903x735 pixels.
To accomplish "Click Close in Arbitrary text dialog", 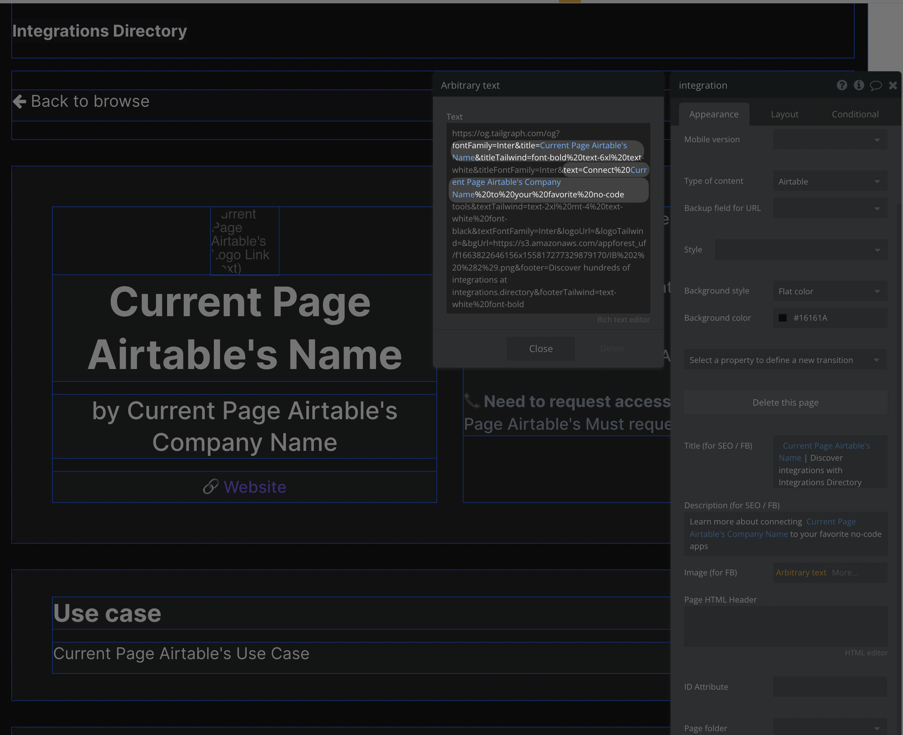I will (541, 349).
